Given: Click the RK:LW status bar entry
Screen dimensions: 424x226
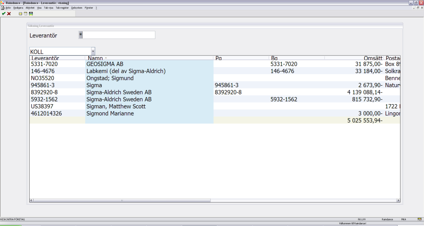Looking at the screenshot, I should point(361,219).
